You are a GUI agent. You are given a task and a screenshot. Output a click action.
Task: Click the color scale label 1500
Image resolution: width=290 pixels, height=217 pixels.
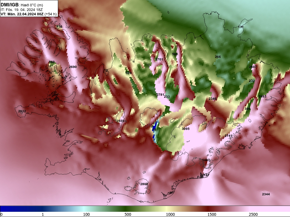point(212,214)
